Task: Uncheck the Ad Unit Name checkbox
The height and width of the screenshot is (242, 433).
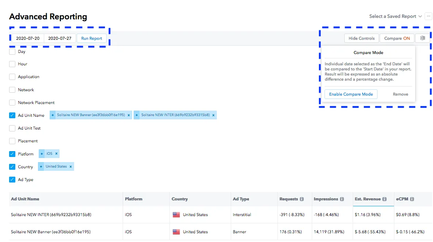Action: coord(12,115)
